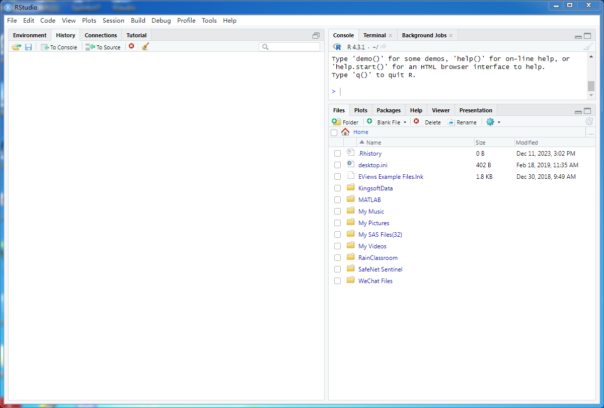Open the Debug menu

click(161, 21)
